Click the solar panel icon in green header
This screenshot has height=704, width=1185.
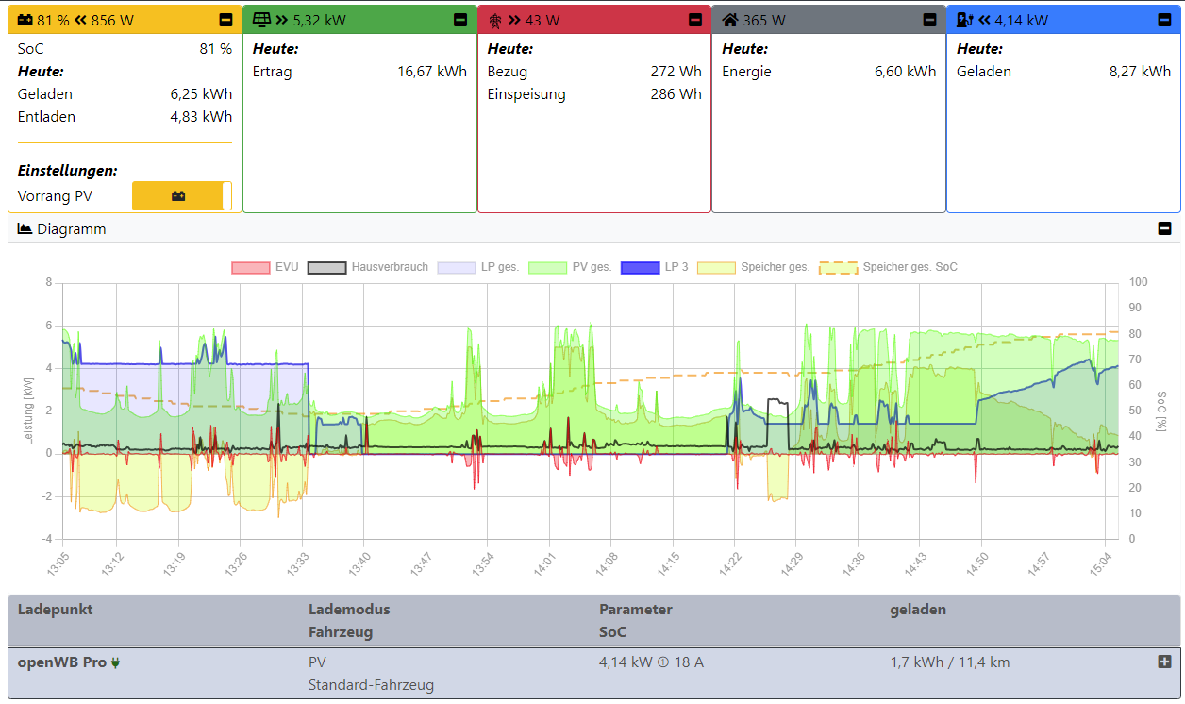pos(261,20)
